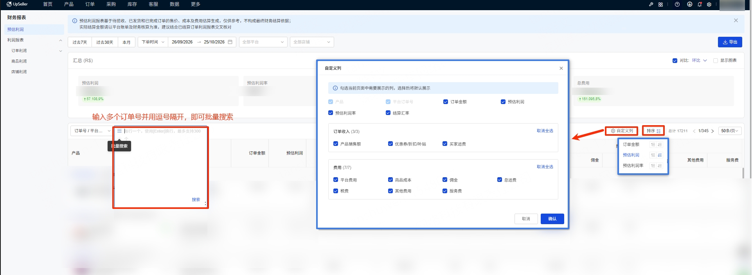Viewport: 752px width, 275px height.
Task: Go to the previous page arrow
Action: coord(694,131)
